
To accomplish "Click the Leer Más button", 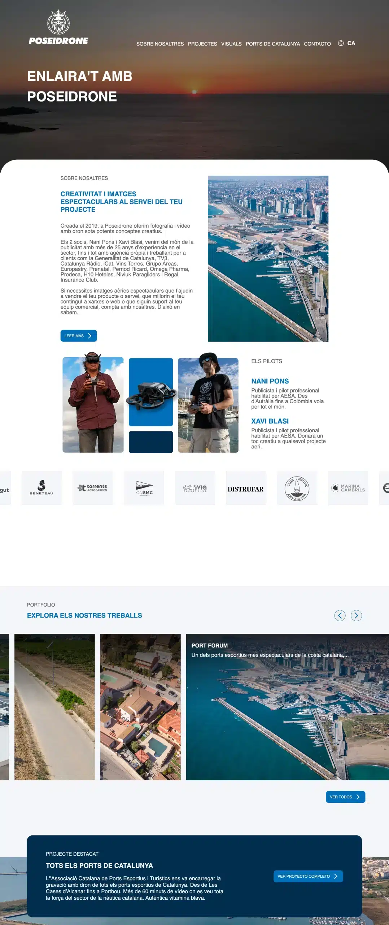I will (x=79, y=336).
